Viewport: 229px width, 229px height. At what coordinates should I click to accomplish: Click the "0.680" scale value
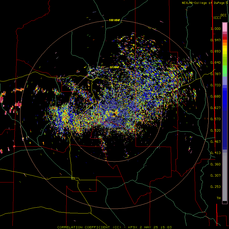click(x=216, y=96)
